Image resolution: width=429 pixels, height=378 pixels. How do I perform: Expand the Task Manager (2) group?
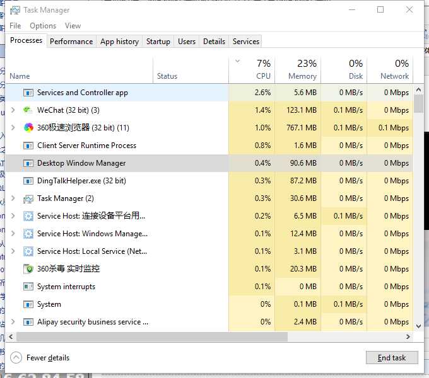(x=13, y=198)
